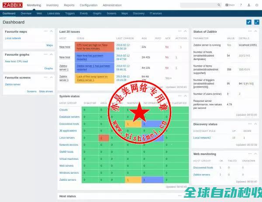Open the Zabbix Share link icon
Image resolution: width=262 pixels, height=202 pixels.
tap(229, 5)
